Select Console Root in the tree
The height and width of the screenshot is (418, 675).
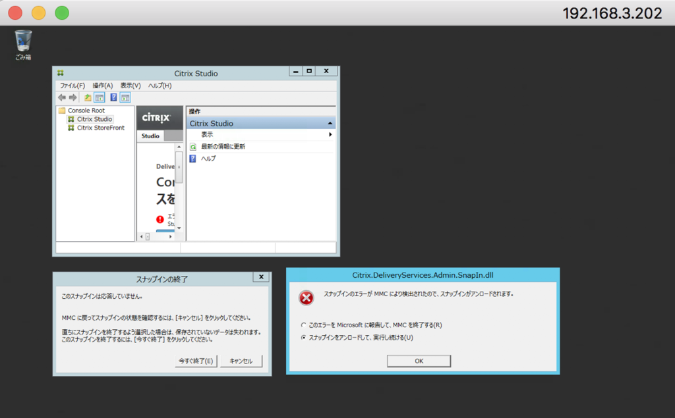[86, 111]
